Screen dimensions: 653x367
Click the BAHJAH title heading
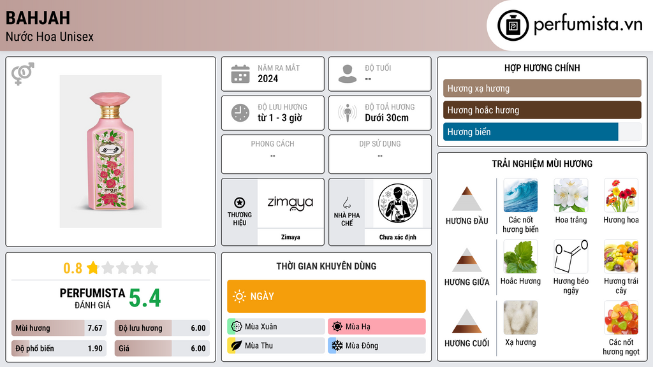pyautogui.click(x=38, y=18)
